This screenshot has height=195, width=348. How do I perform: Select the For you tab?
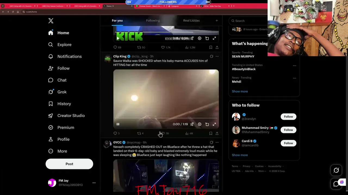[117, 21]
